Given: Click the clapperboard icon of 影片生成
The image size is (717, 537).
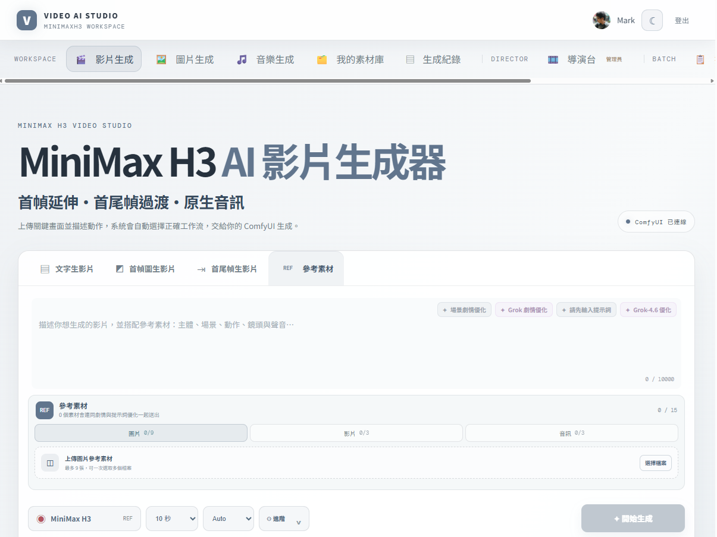Looking at the screenshot, I should click(82, 59).
